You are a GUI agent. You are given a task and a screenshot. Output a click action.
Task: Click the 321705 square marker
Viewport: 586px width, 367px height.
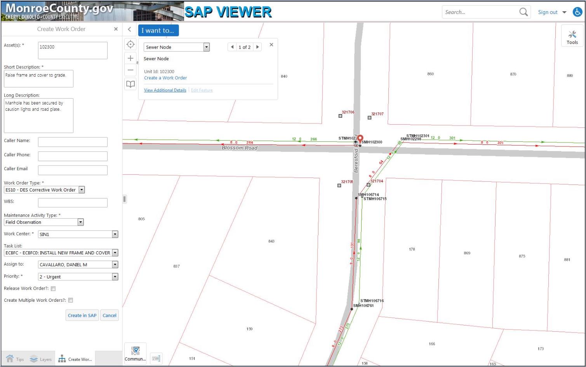tap(339, 186)
